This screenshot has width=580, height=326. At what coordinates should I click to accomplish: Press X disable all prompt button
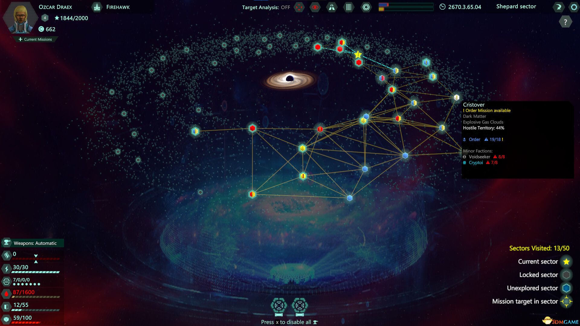tap(290, 321)
